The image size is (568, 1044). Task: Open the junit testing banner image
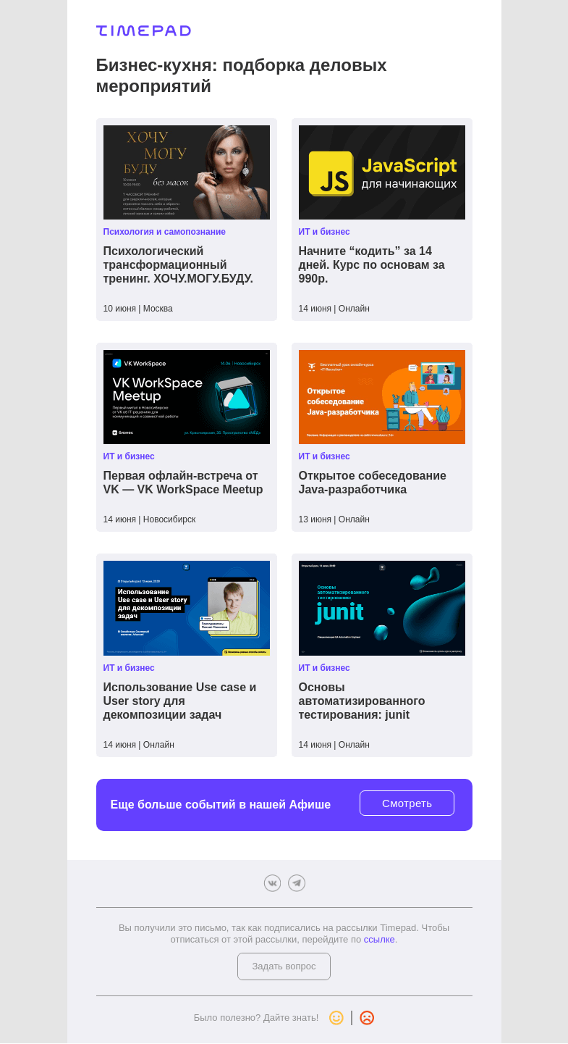[x=382, y=608]
